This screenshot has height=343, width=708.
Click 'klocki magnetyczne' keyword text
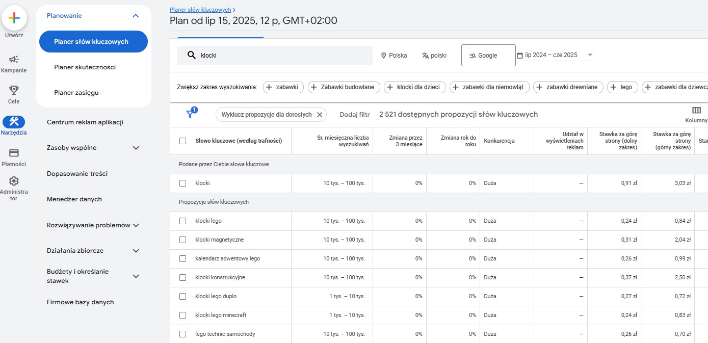pyautogui.click(x=219, y=240)
